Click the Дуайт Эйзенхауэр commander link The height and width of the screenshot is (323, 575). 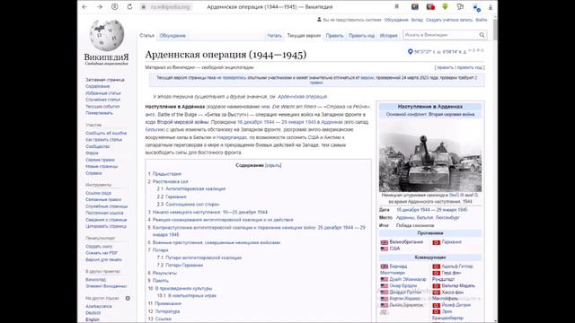408,279
